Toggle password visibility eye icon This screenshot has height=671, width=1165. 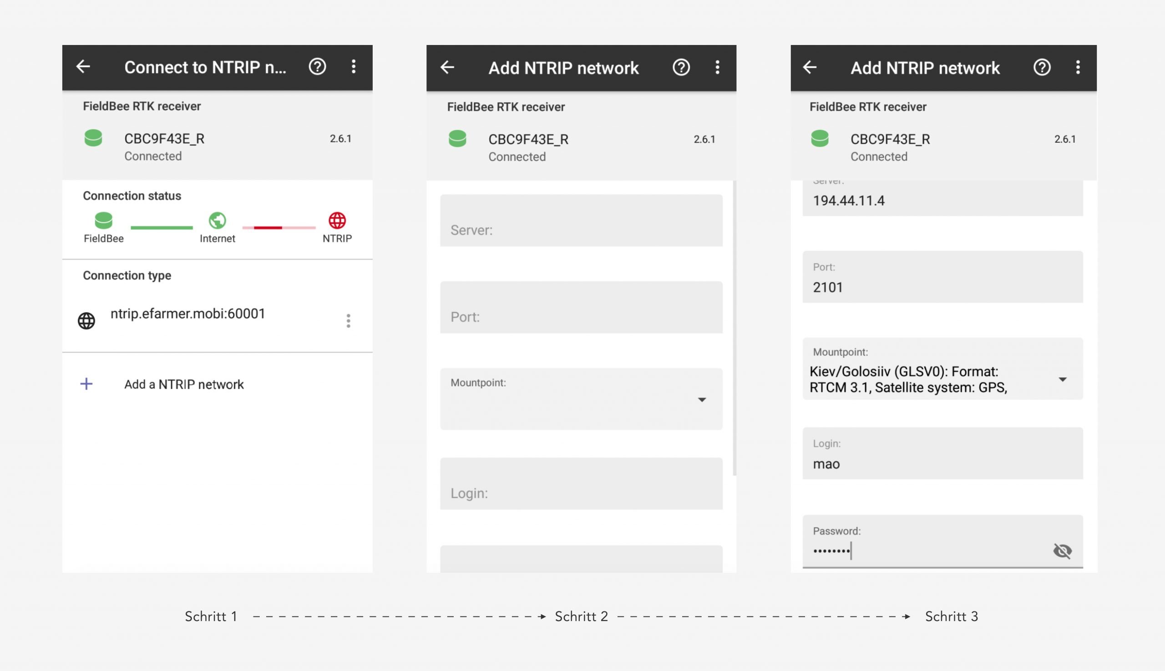click(1062, 550)
